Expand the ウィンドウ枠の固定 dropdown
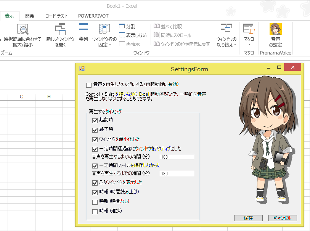Screen dimensions: 310x231 tap(104, 42)
